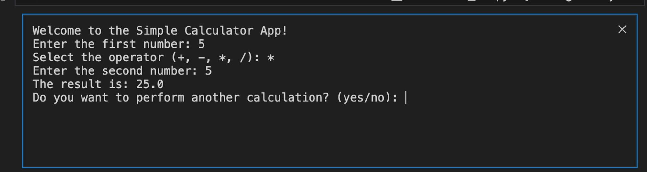Click the "(+, -, *, /)" operator list

212,58
